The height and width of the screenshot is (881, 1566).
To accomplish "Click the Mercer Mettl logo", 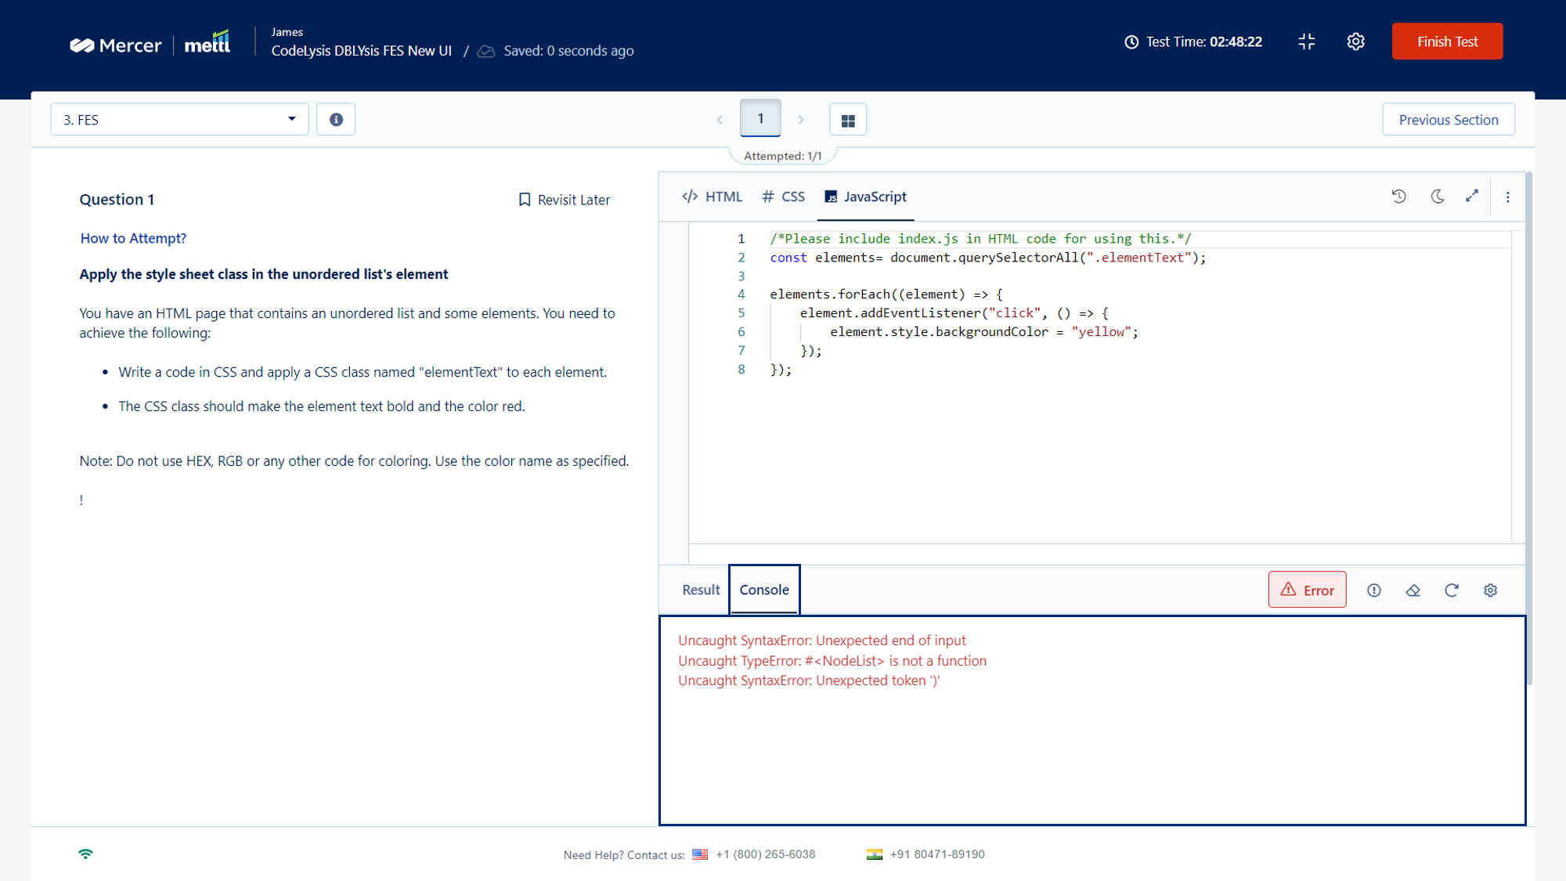I will click(x=150, y=43).
